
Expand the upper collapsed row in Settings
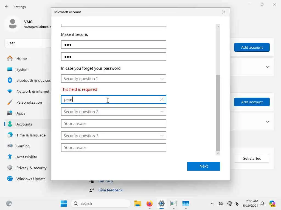[267, 67]
